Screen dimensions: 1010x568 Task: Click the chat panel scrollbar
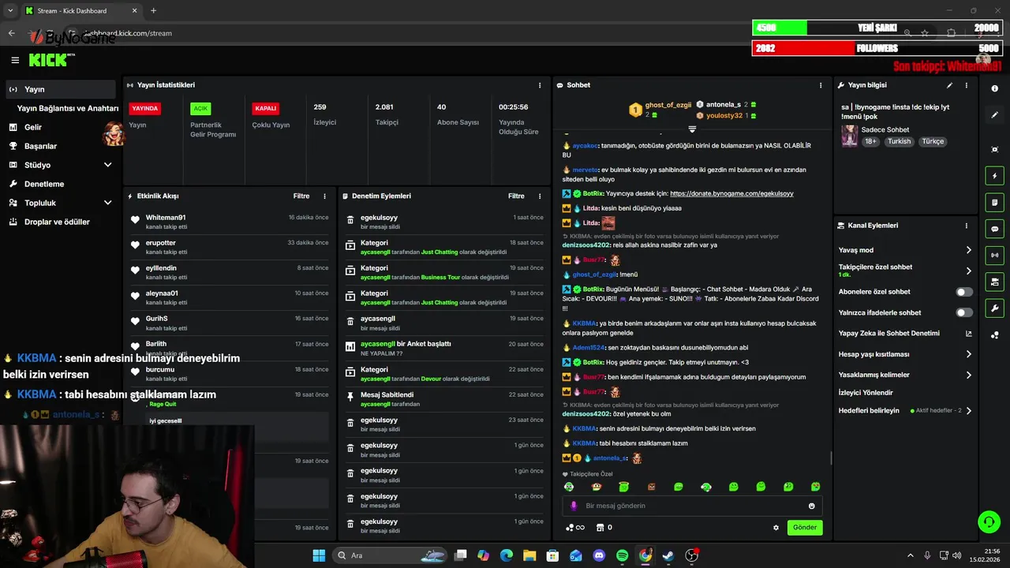(x=830, y=458)
